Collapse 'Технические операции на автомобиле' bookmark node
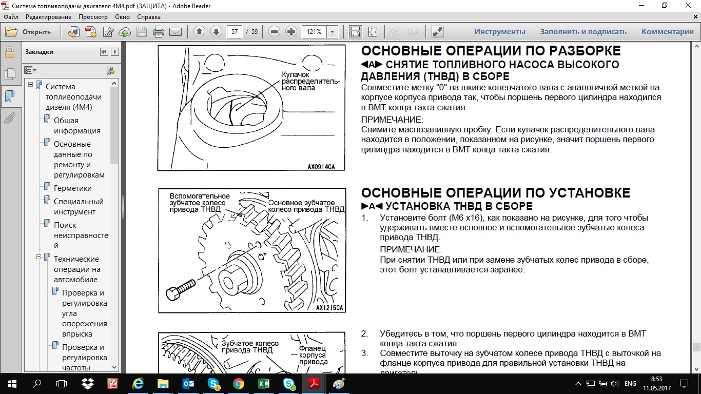Viewport: 701px width, 394px height. tap(39, 257)
